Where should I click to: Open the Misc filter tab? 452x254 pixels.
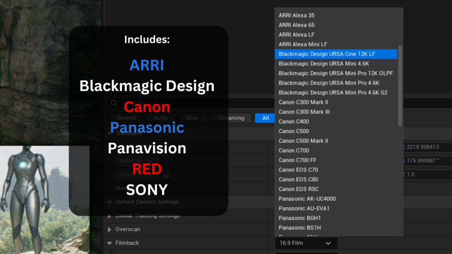pos(192,118)
